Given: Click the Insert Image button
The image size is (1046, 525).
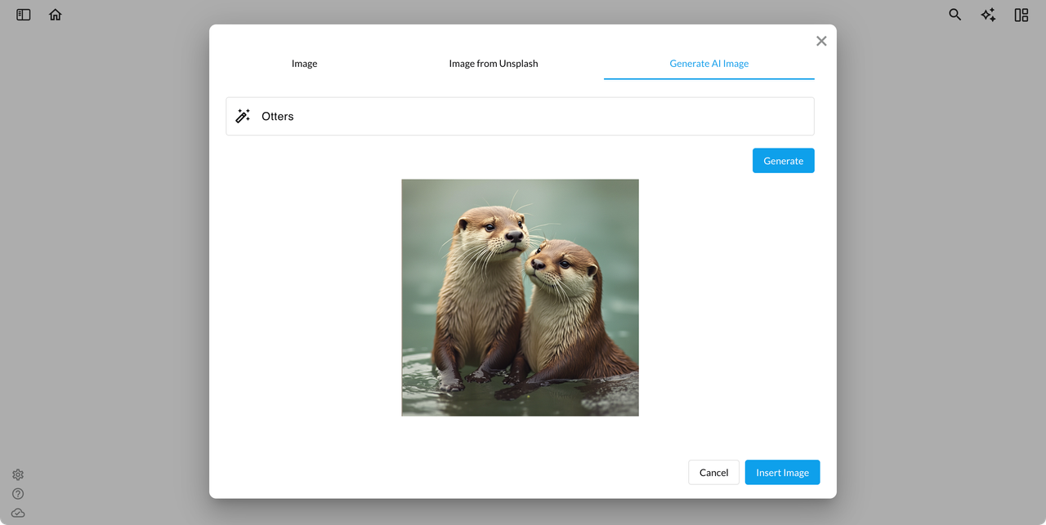Looking at the screenshot, I should pyautogui.click(x=782, y=472).
